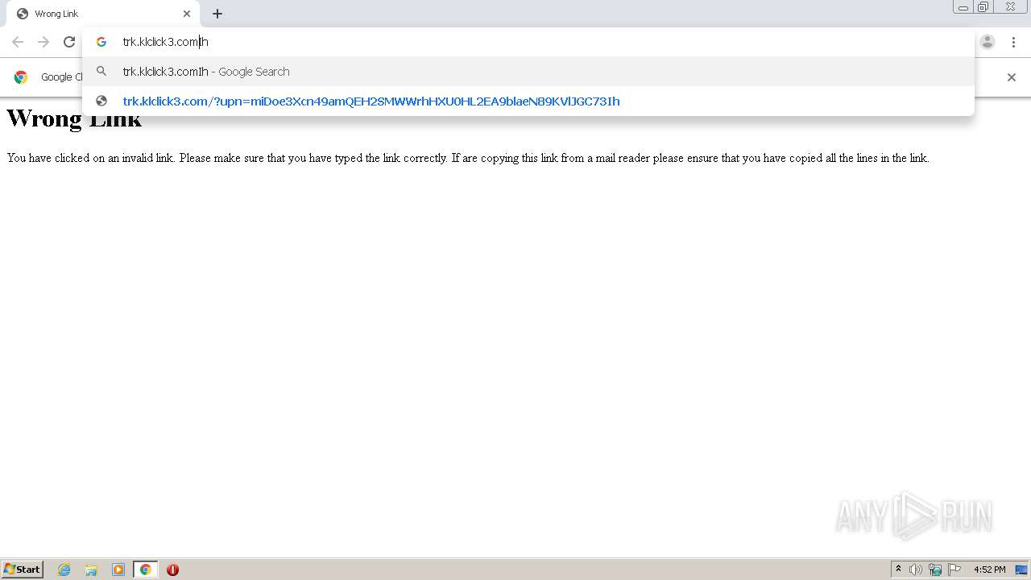Open the Chrome three-dot menu
The width and height of the screenshot is (1031, 580).
[x=1013, y=42]
